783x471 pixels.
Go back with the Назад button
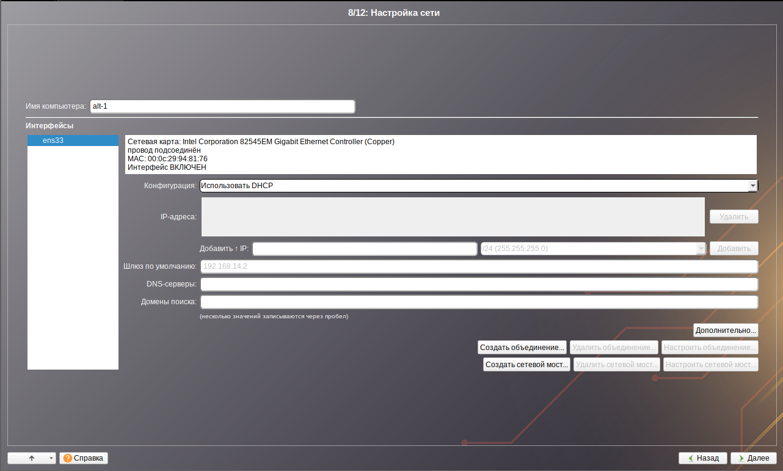coord(702,458)
